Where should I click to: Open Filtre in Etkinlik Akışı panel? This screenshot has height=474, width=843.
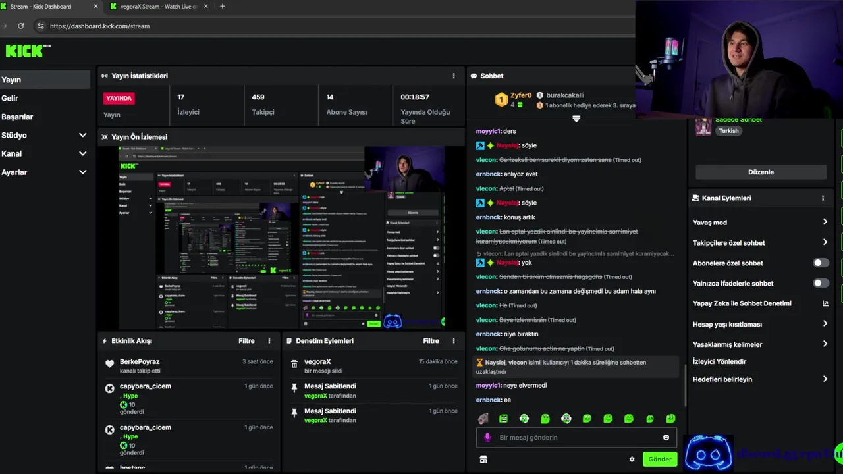(246, 341)
